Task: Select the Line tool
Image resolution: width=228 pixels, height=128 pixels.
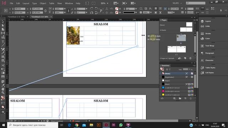Action: point(3,46)
